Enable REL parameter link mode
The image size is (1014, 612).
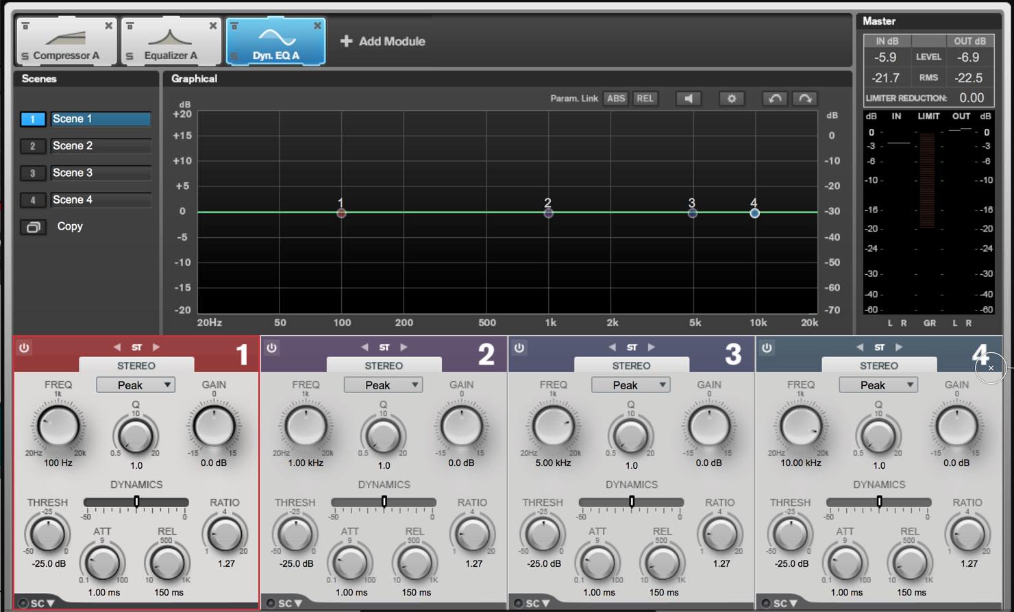[x=645, y=99]
